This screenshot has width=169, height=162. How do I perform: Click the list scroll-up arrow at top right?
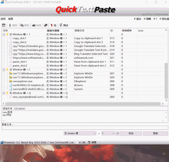(x=166, y=30)
